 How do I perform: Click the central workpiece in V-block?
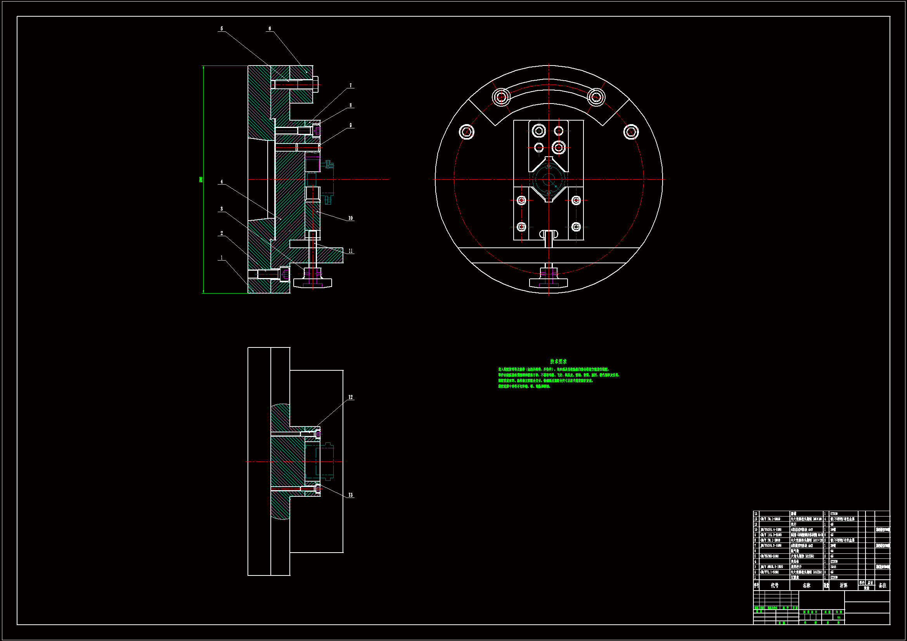[x=549, y=180]
